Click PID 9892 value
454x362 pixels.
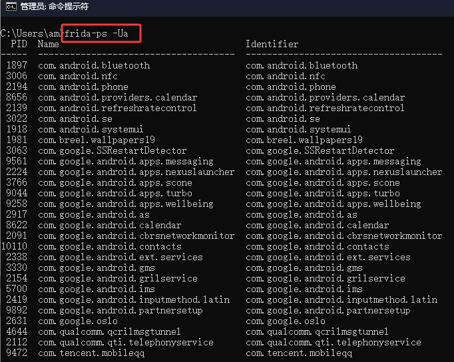click(x=17, y=310)
